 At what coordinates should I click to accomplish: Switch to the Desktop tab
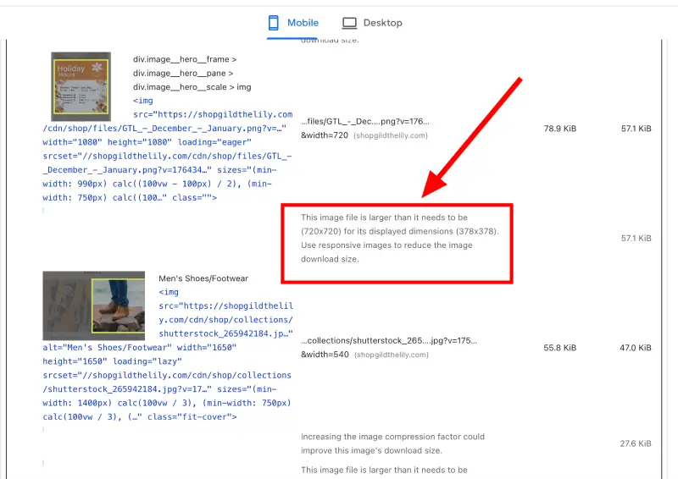(372, 23)
